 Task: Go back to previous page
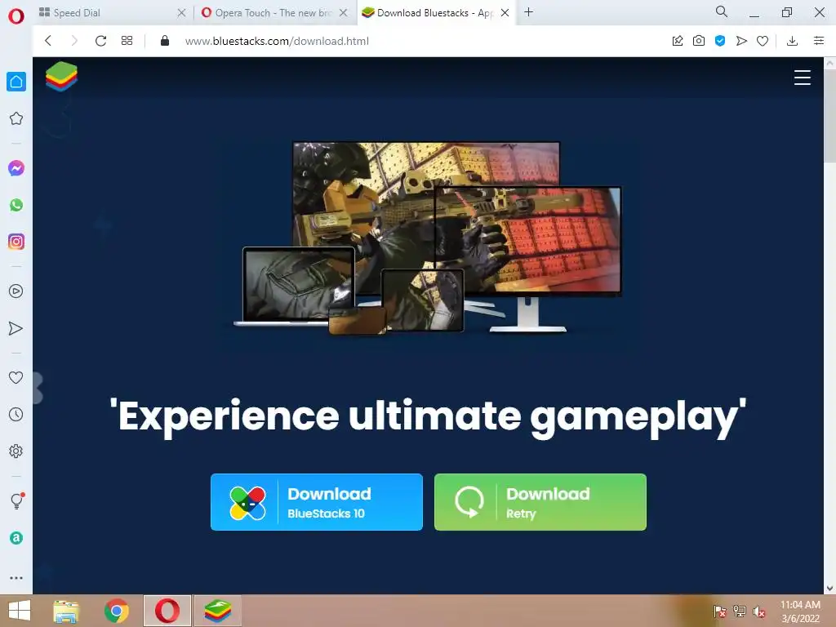click(48, 41)
